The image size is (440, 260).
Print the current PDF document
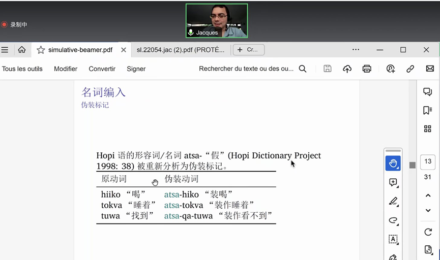pos(367,69)
